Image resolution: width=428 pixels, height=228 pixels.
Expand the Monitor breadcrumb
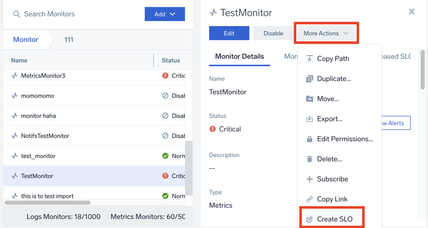(26, 39)
